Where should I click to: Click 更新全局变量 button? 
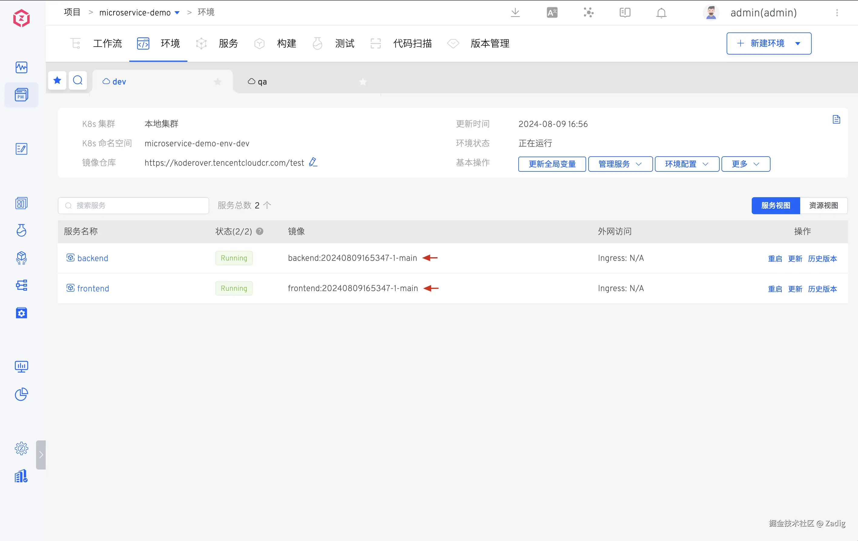coord(552,164)
